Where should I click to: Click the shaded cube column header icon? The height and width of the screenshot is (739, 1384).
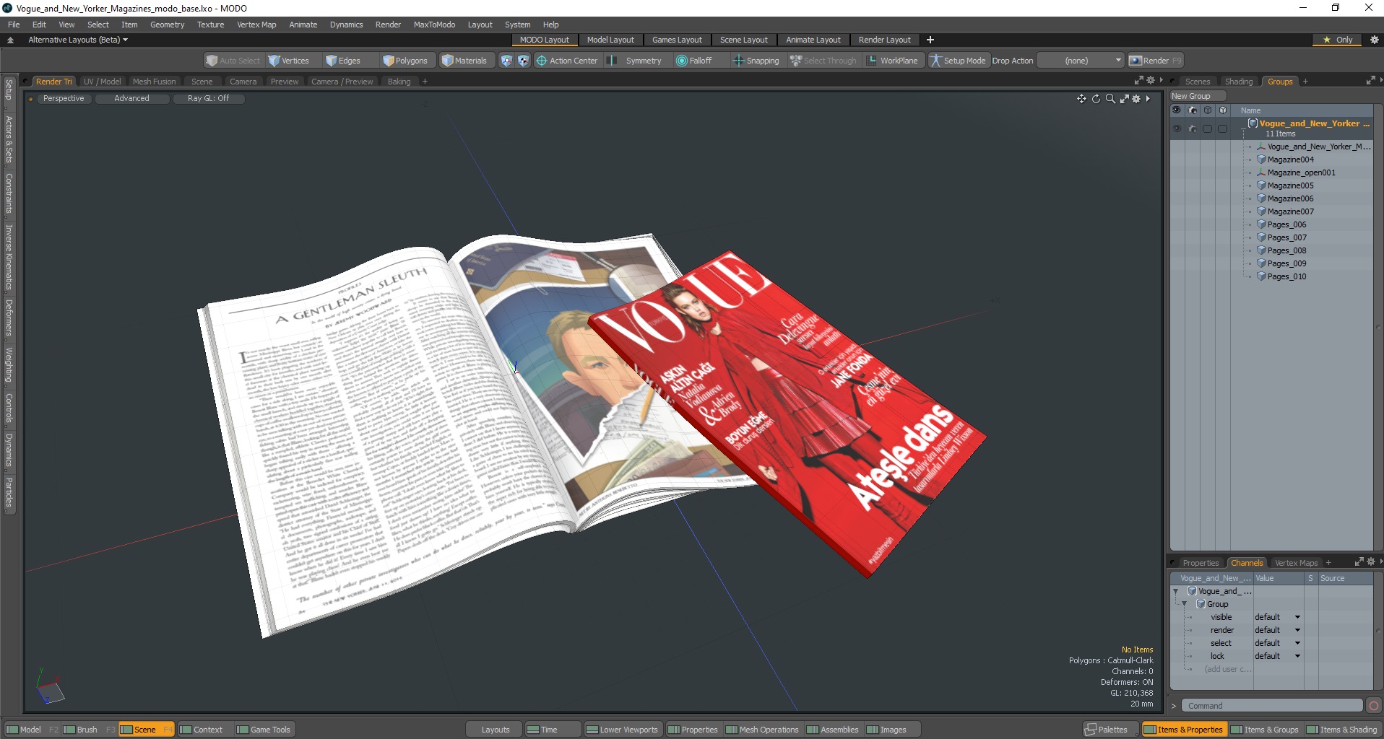point(1223,110)
